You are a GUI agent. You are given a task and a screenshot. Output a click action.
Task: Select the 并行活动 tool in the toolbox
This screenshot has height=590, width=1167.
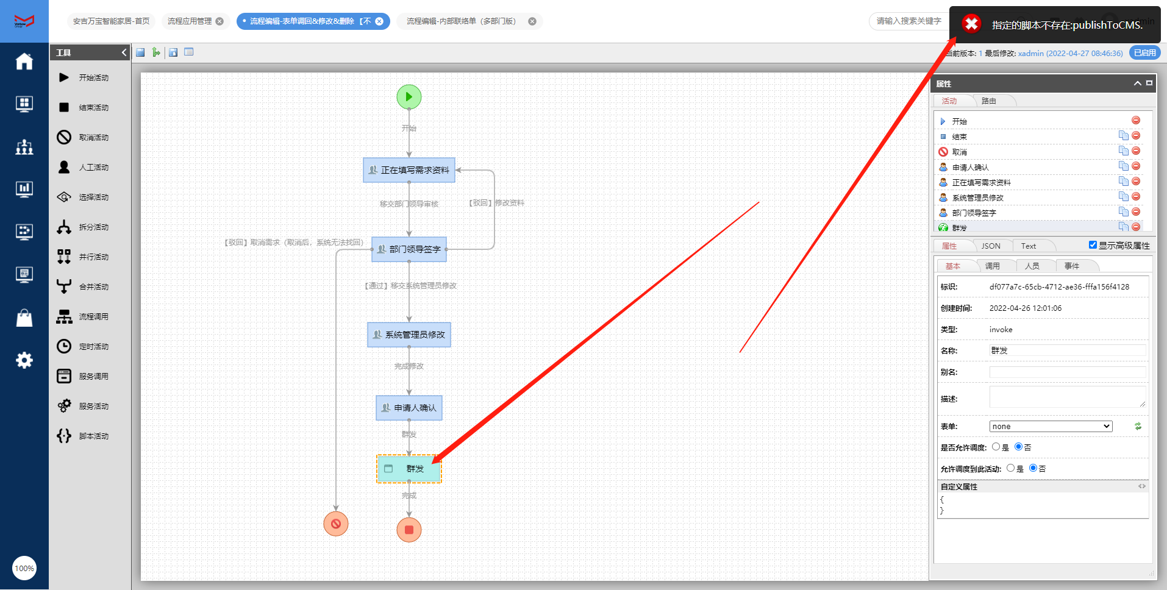click(x=84, y=257)
